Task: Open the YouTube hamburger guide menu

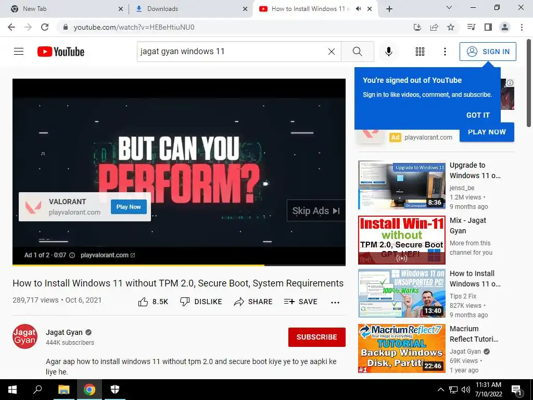Action: click(x=19, y=52)
